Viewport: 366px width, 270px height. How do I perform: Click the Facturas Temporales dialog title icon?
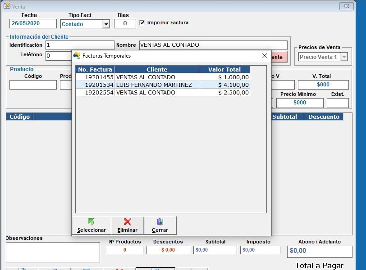click(77, 56)
